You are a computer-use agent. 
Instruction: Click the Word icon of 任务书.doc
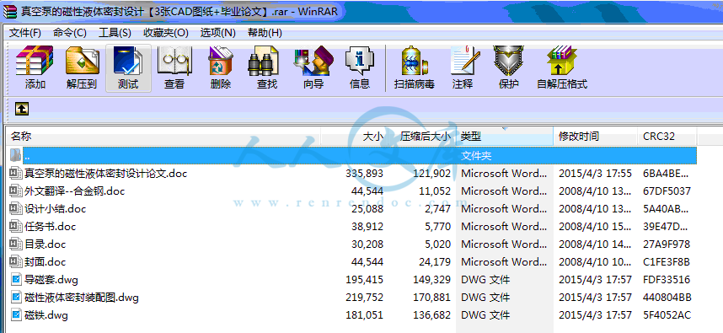pyautogui.click(x=16, y=227)
